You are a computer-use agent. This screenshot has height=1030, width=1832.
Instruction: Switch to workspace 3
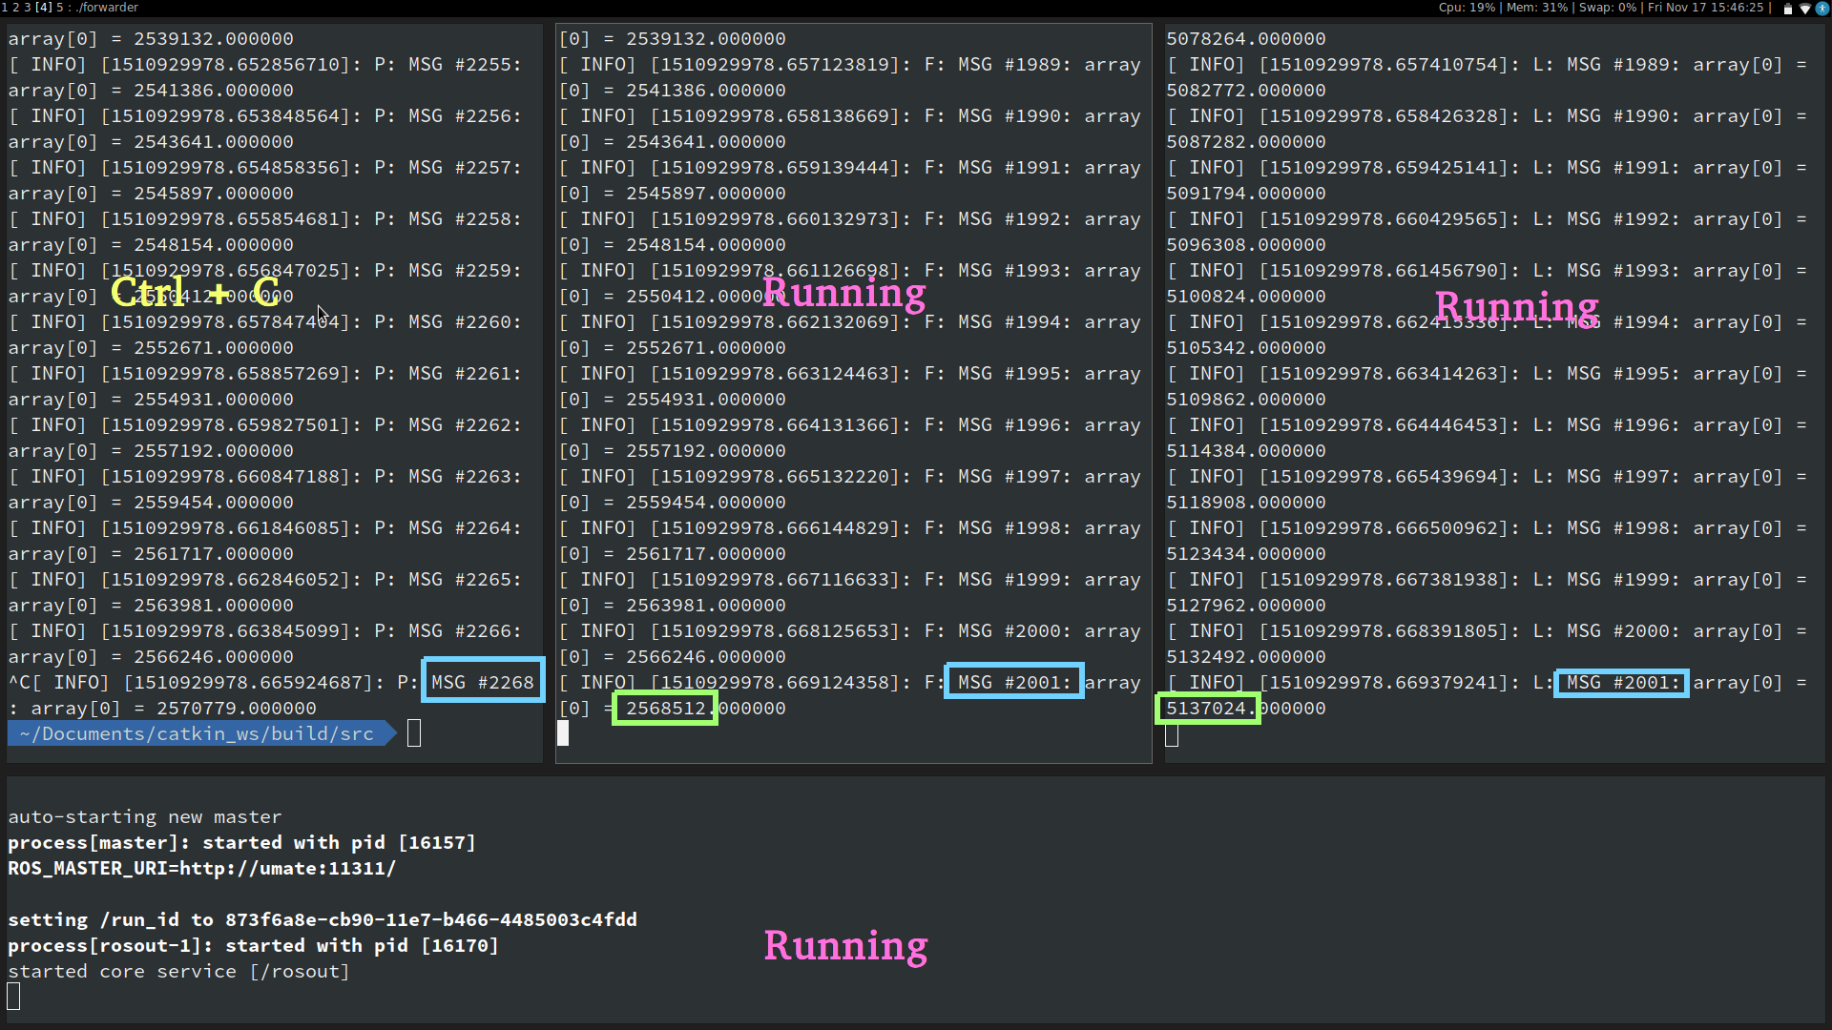pos(27,8)
